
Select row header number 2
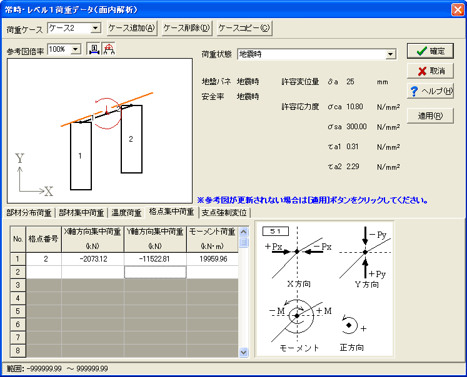click(18, 272)
